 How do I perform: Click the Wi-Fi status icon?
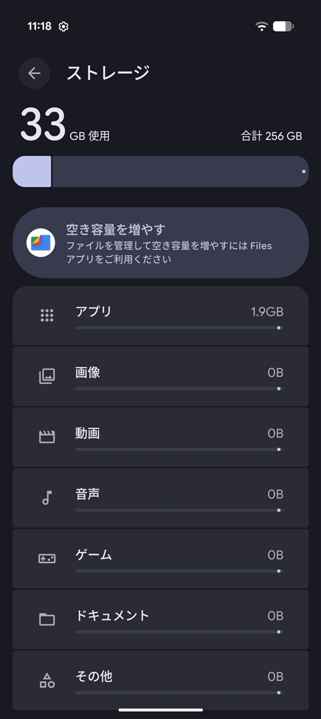click(261, 27)
